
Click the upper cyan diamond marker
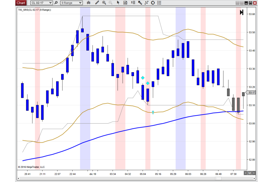point(143,78)
